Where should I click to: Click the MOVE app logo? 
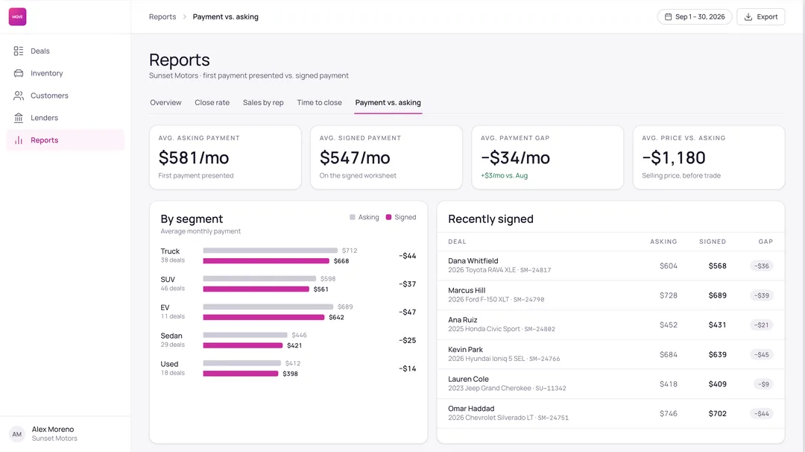click(17, 17)
